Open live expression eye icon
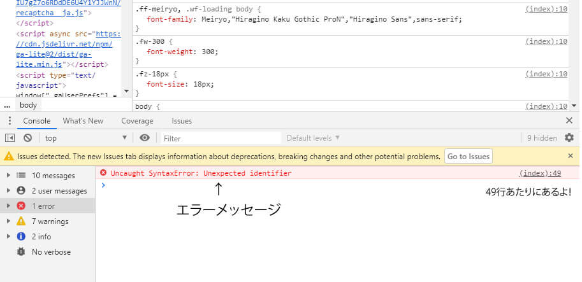The width and height of the screenshot is (582, 282). 145,138
